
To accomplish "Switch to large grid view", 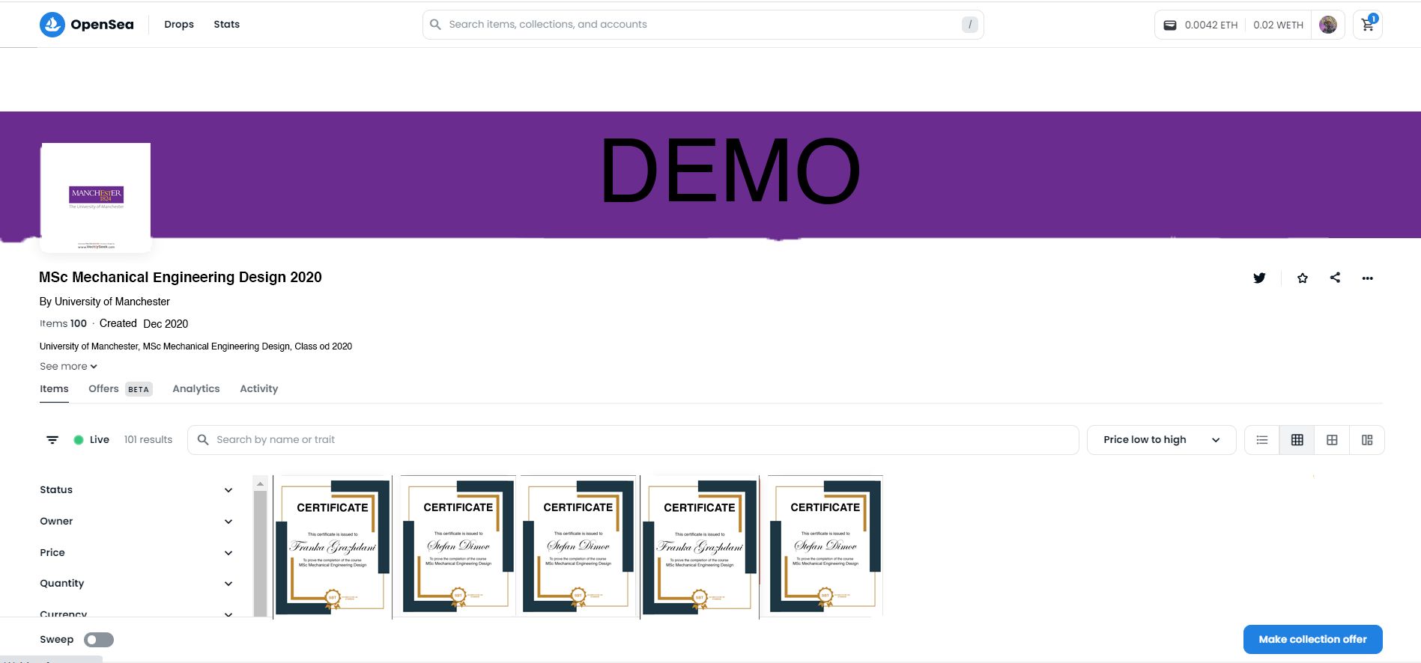I will click(1332, 440).
